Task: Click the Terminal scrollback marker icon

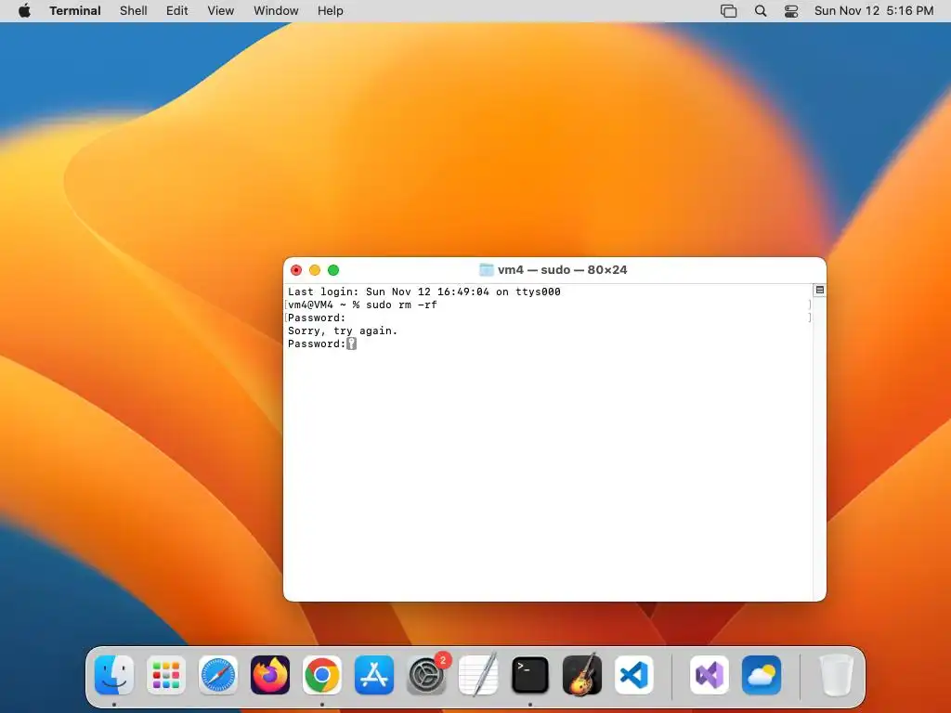Action: pos(819,291)
